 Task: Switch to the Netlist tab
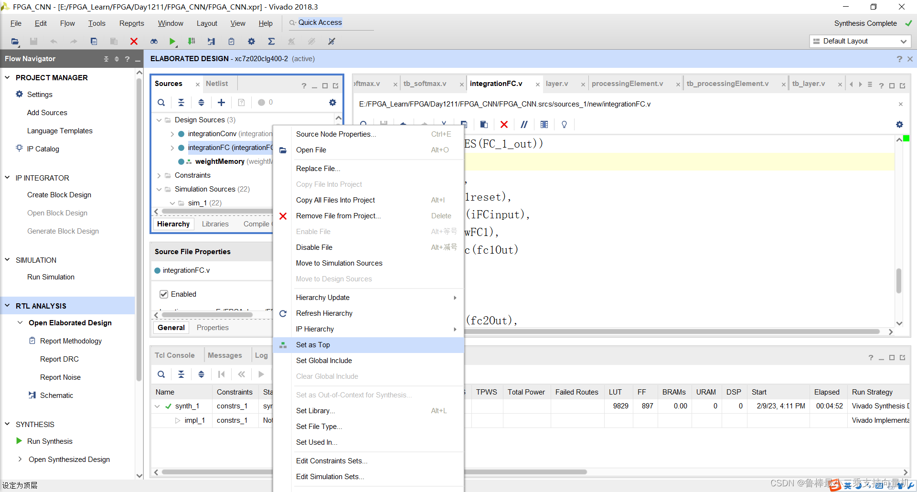tap(217, 84)
